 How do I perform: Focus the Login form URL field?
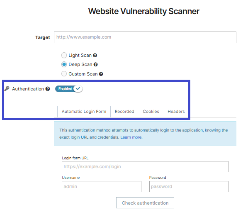[x=145, y=167]
